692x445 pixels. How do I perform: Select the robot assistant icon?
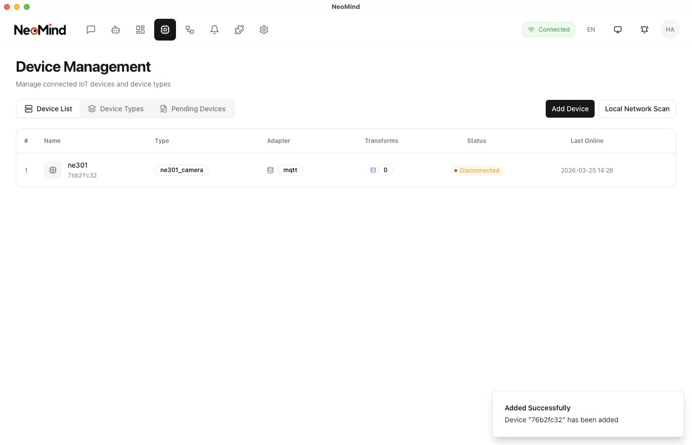pos(116,30)
